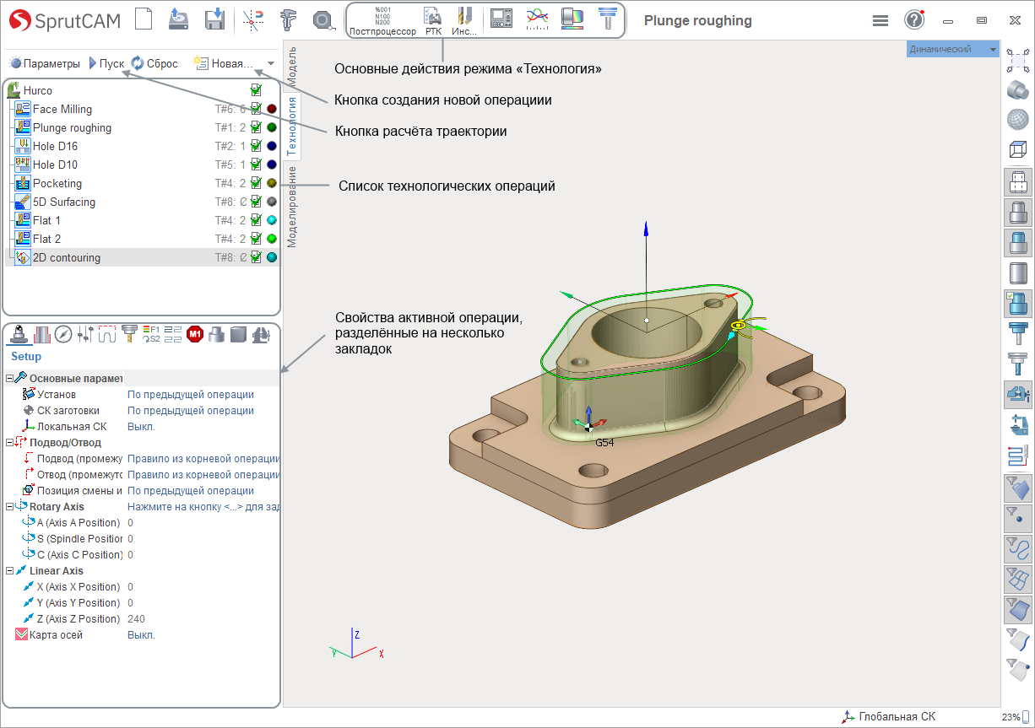Create a new project with blank page icon
Image resolution: width=1035 pixels, height=728 pixels.
[x=144, y=19]
